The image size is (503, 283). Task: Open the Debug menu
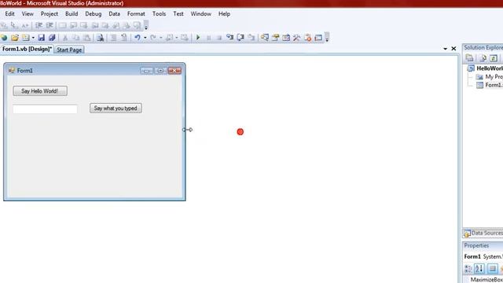coord(94,14)
